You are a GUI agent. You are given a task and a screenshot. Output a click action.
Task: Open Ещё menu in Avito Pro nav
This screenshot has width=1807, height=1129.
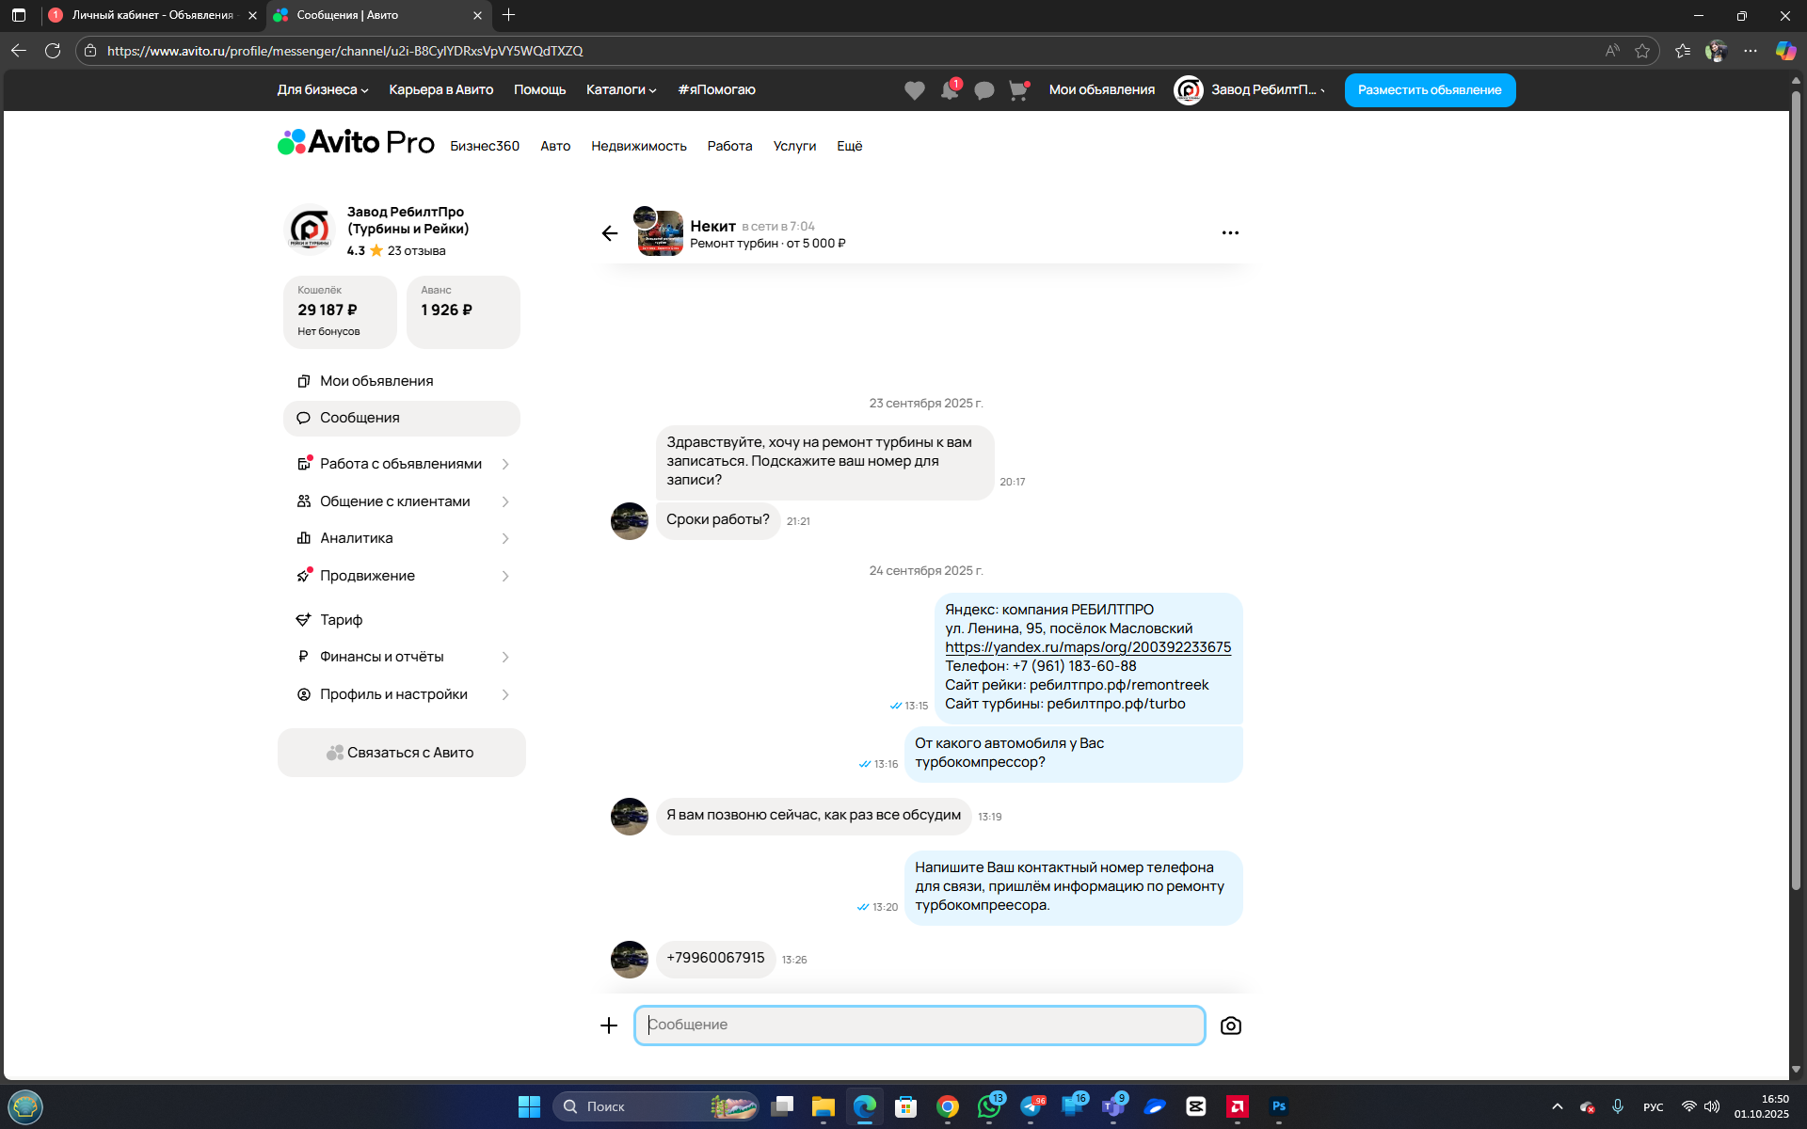point(850,146)
